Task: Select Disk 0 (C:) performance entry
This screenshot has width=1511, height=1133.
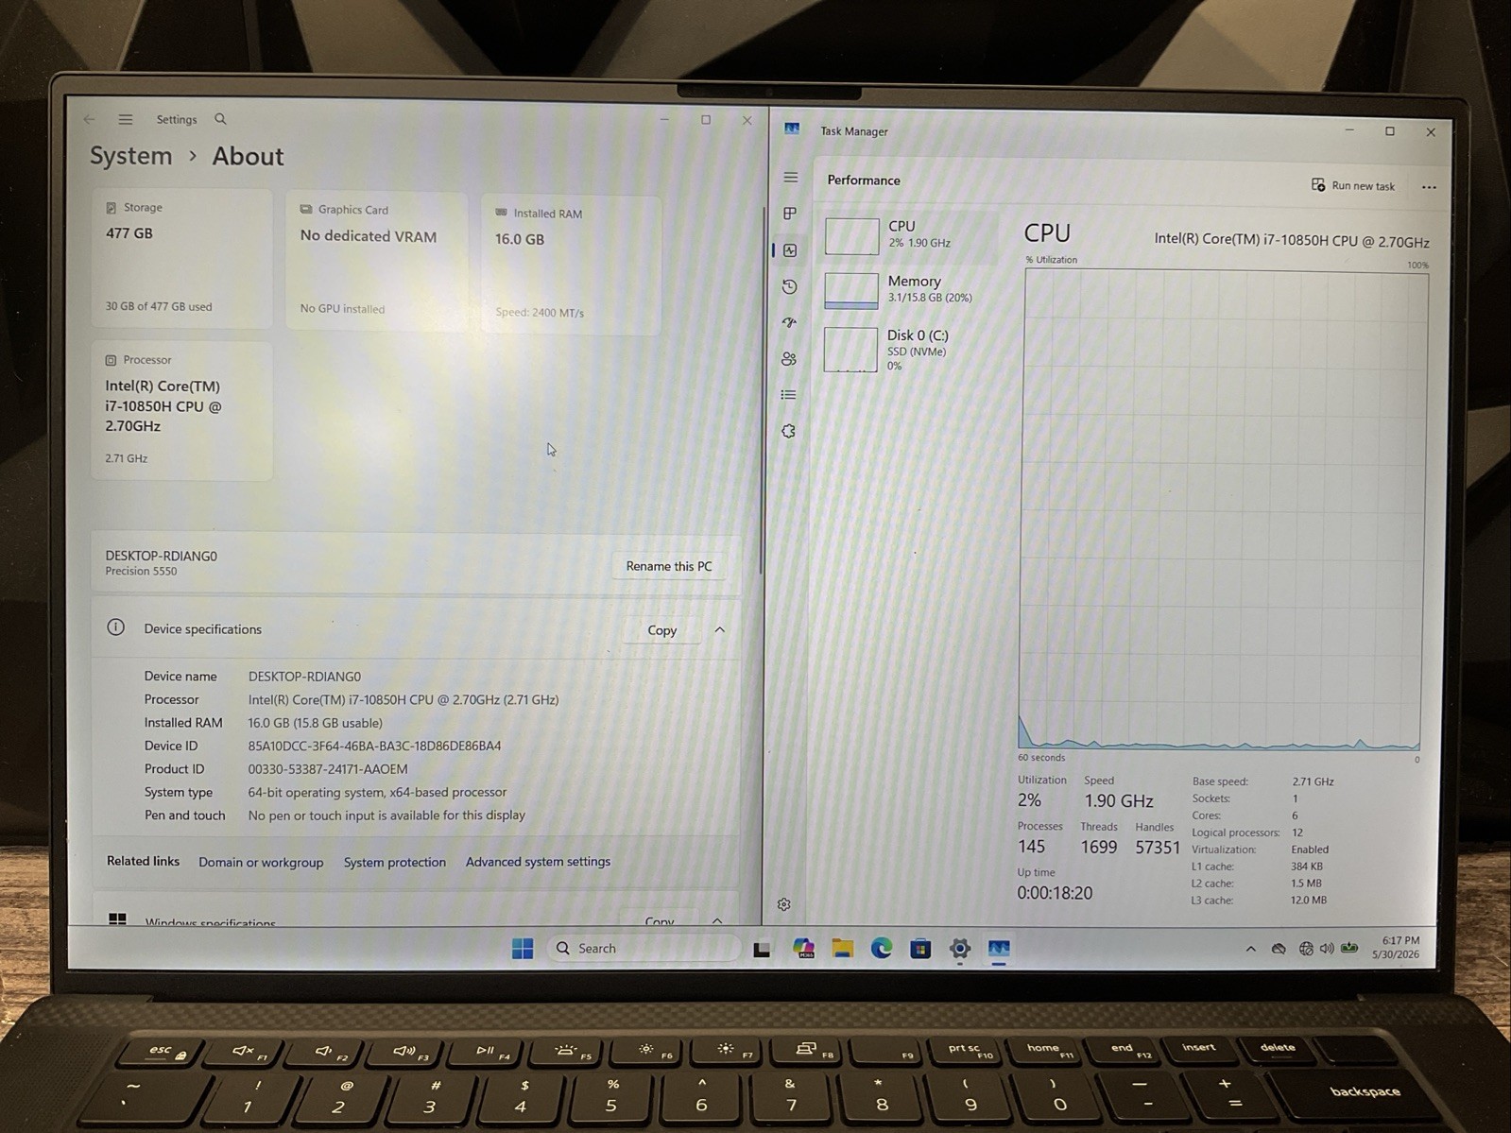Action: coord(909,349)
